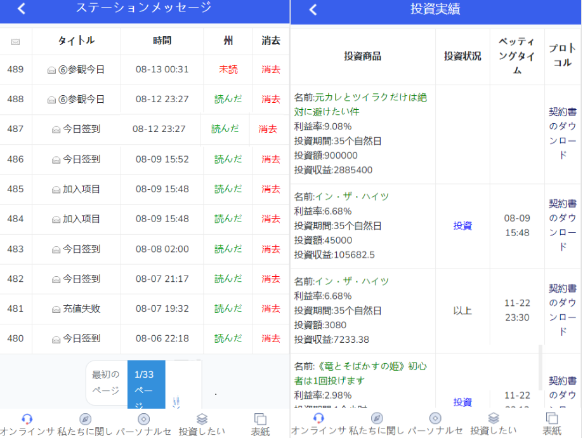Image resolution: width=583 pixels, height=438 pixels.
Task: Open personal center icon in right panel
Action: pos(435,418)
